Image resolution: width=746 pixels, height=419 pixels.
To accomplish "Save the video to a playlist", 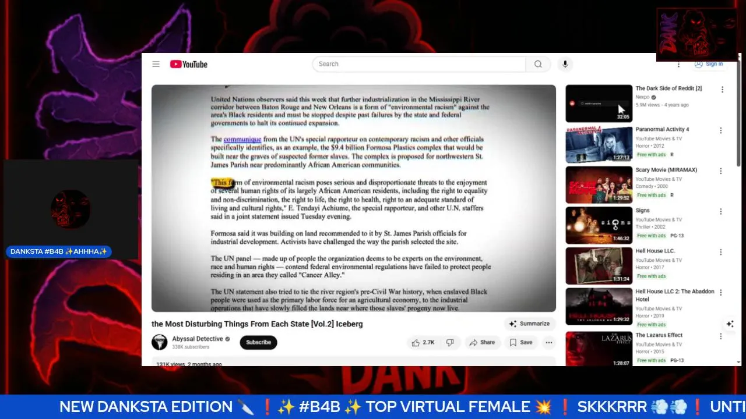I will pyautogui.click(x=521, y=343).
